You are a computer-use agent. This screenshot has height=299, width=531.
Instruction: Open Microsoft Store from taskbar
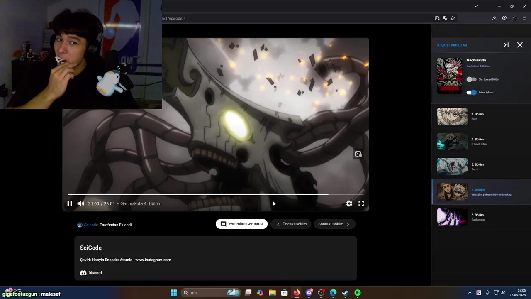[285, 293]
